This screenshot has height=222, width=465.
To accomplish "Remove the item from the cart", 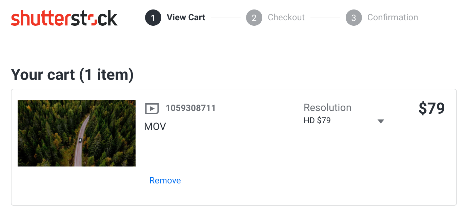I will (x=165, y=180).
